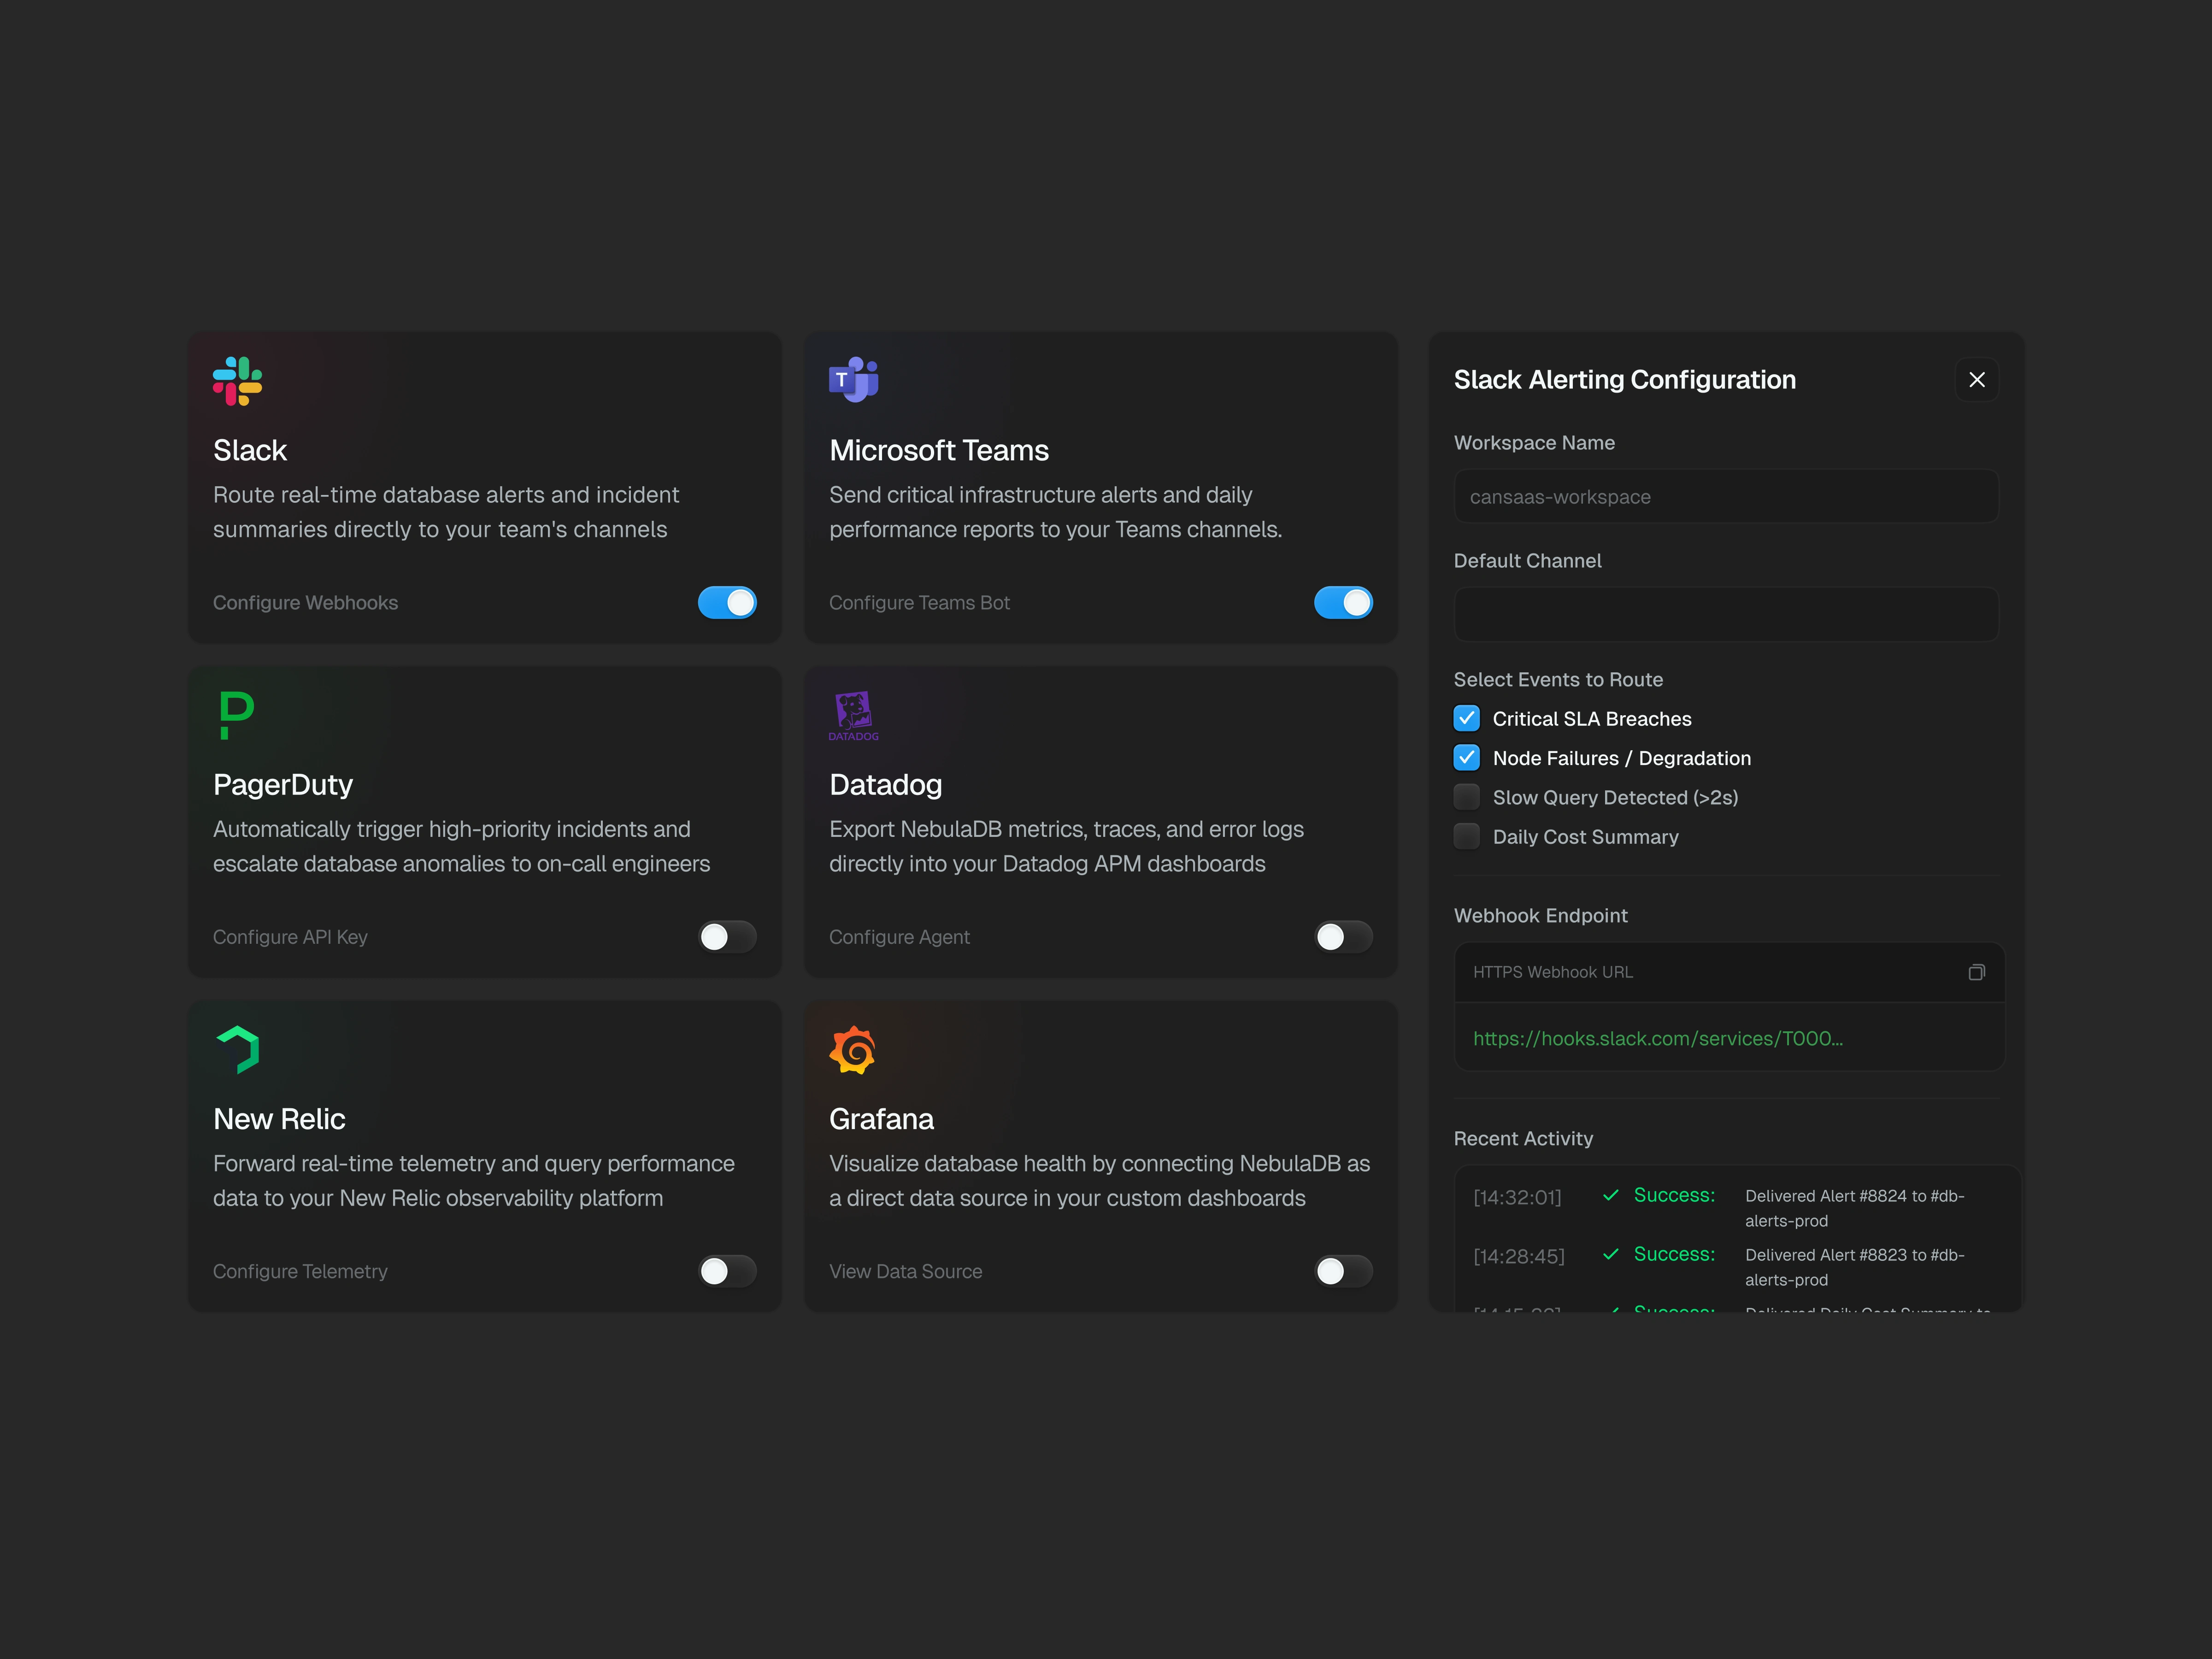Close the Slack Alerting Configuration panel

click(x=1976, y=380)
